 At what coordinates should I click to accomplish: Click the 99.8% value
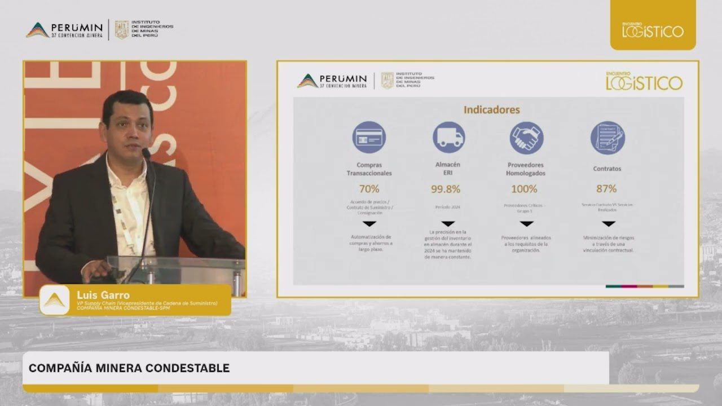coord(446,189)
